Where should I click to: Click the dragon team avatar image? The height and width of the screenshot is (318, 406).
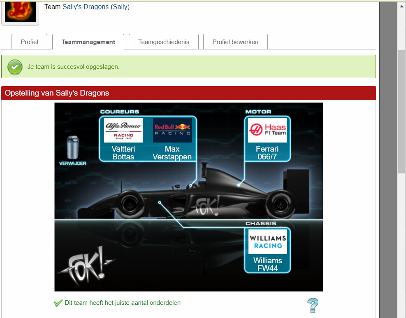[x=20, y=12]
